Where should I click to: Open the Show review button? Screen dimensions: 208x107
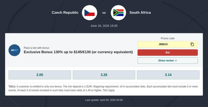168,60
